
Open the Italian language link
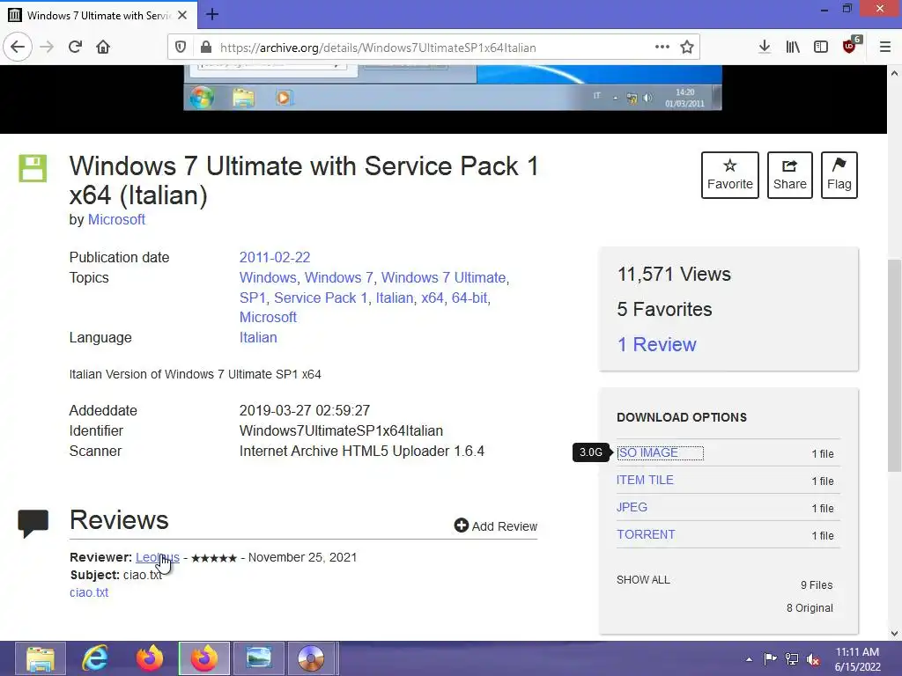tap(258, 337)
